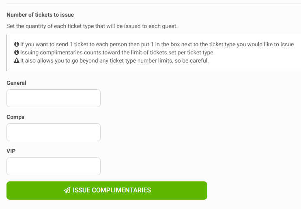Click the note about ticket type limits counting
The width and height of the screenshot is (301, 209).
click(117, 52)
